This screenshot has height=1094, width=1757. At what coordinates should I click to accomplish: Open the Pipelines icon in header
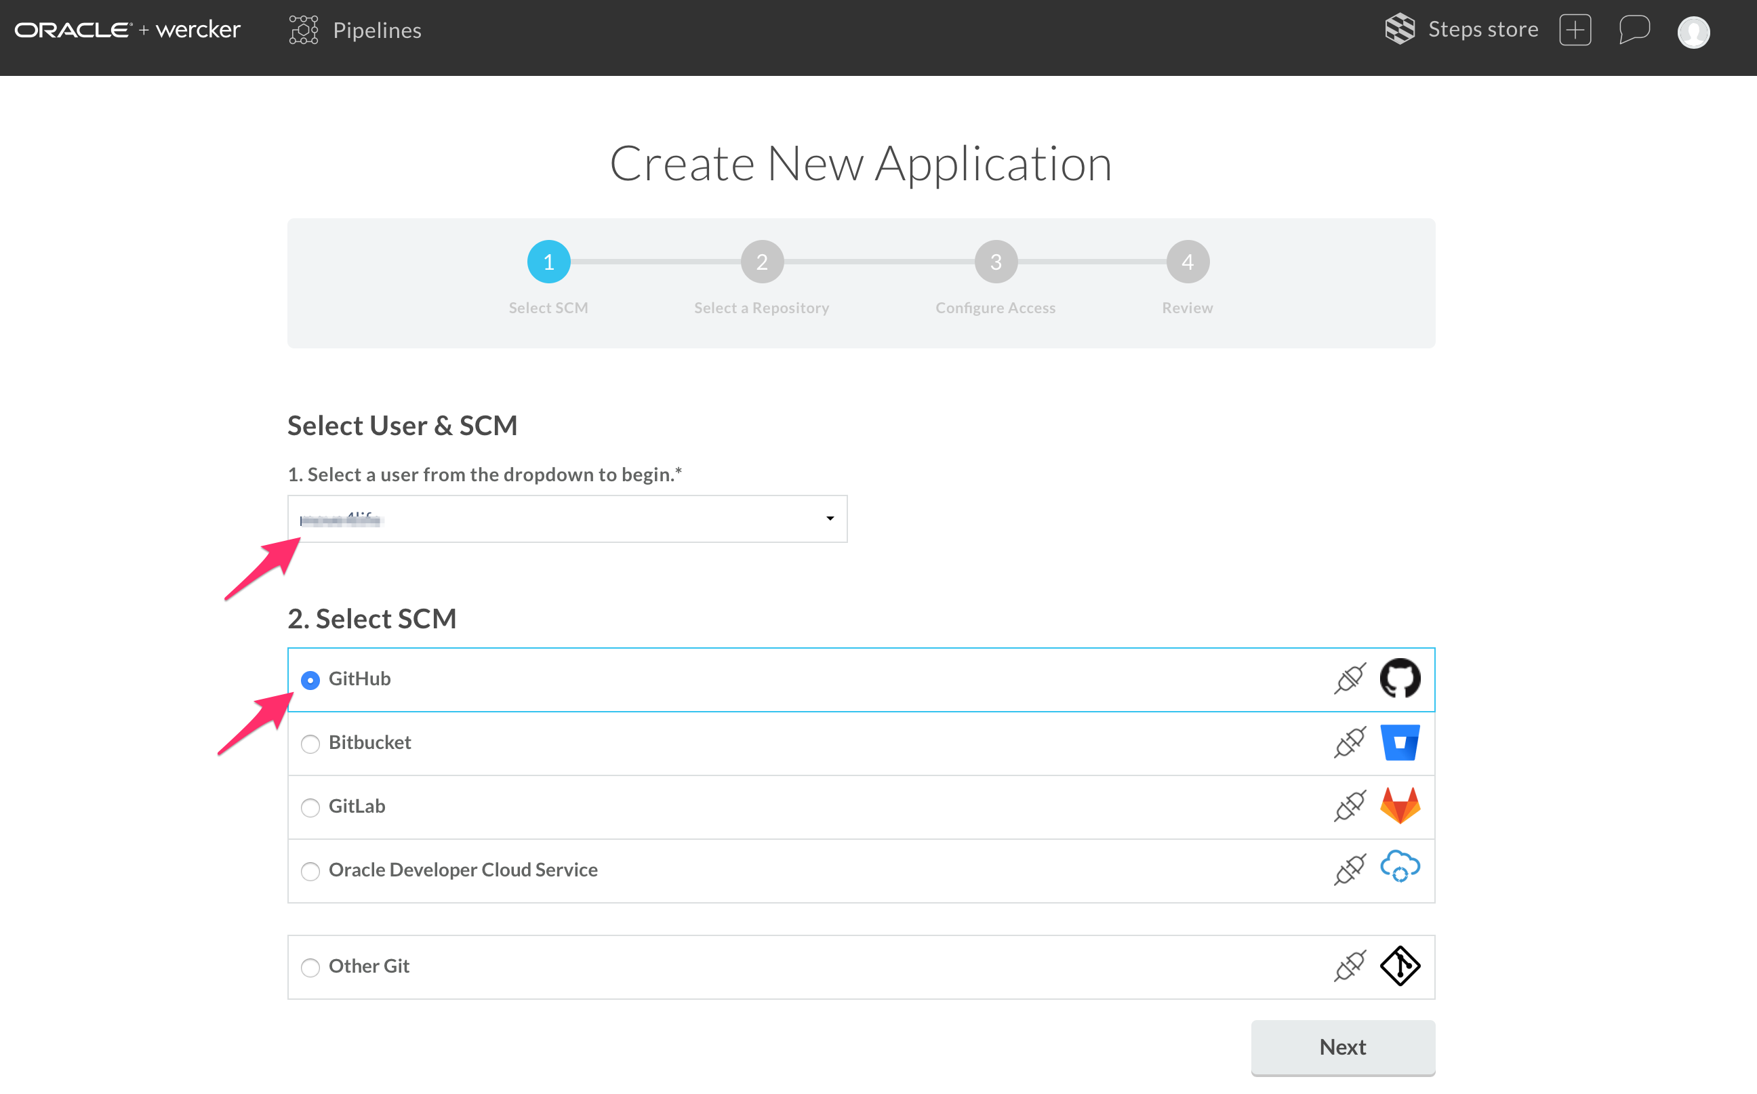pos(303,30)
